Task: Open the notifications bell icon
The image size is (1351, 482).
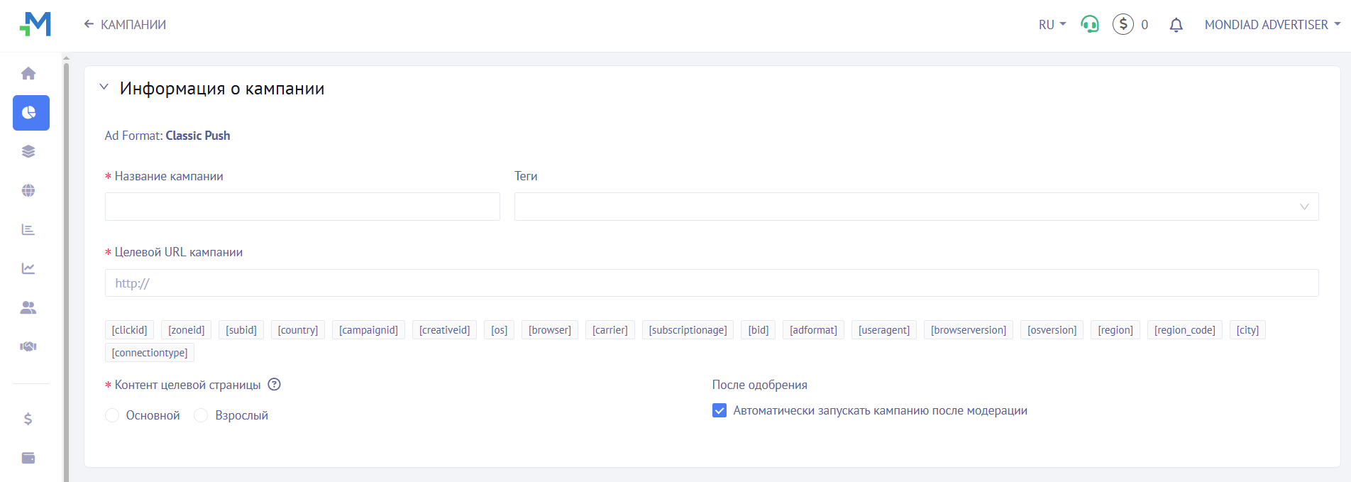Action: point(1176,25)
